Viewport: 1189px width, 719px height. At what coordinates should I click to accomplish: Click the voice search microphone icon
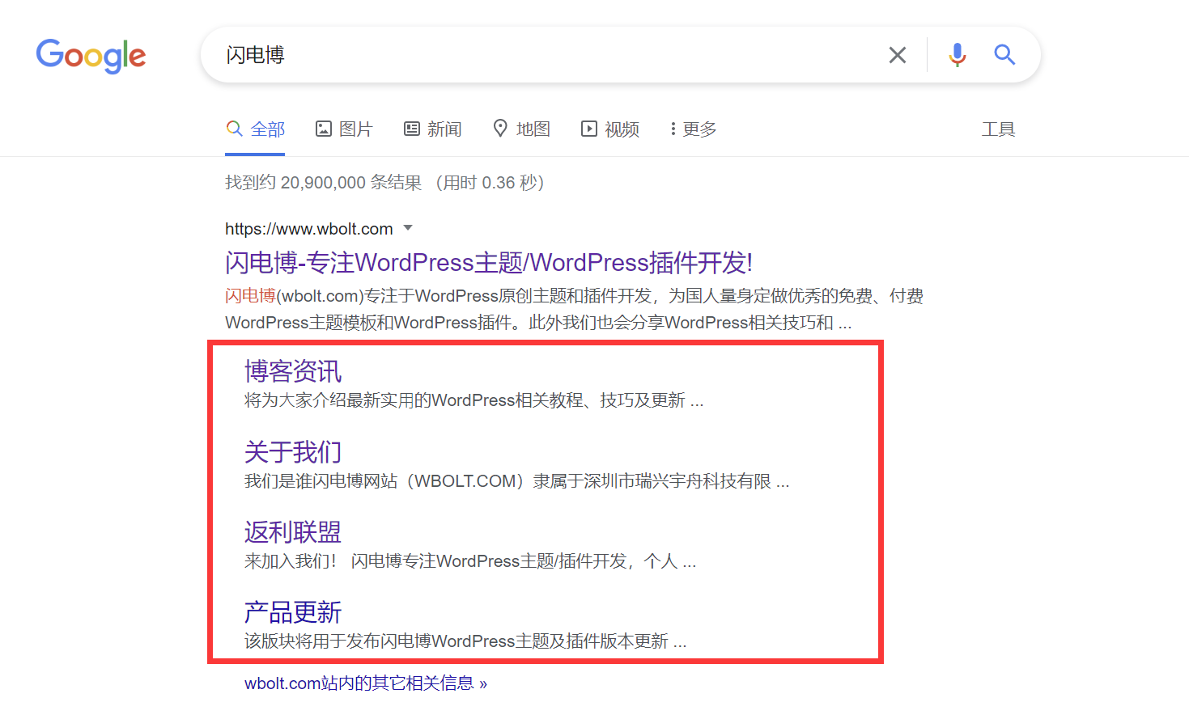[x=957, y=54]
